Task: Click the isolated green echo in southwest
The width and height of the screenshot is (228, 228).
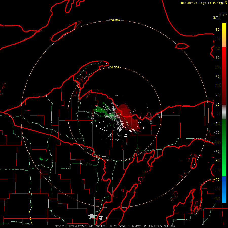Action: pyautogui.click(x=41, y=159)
